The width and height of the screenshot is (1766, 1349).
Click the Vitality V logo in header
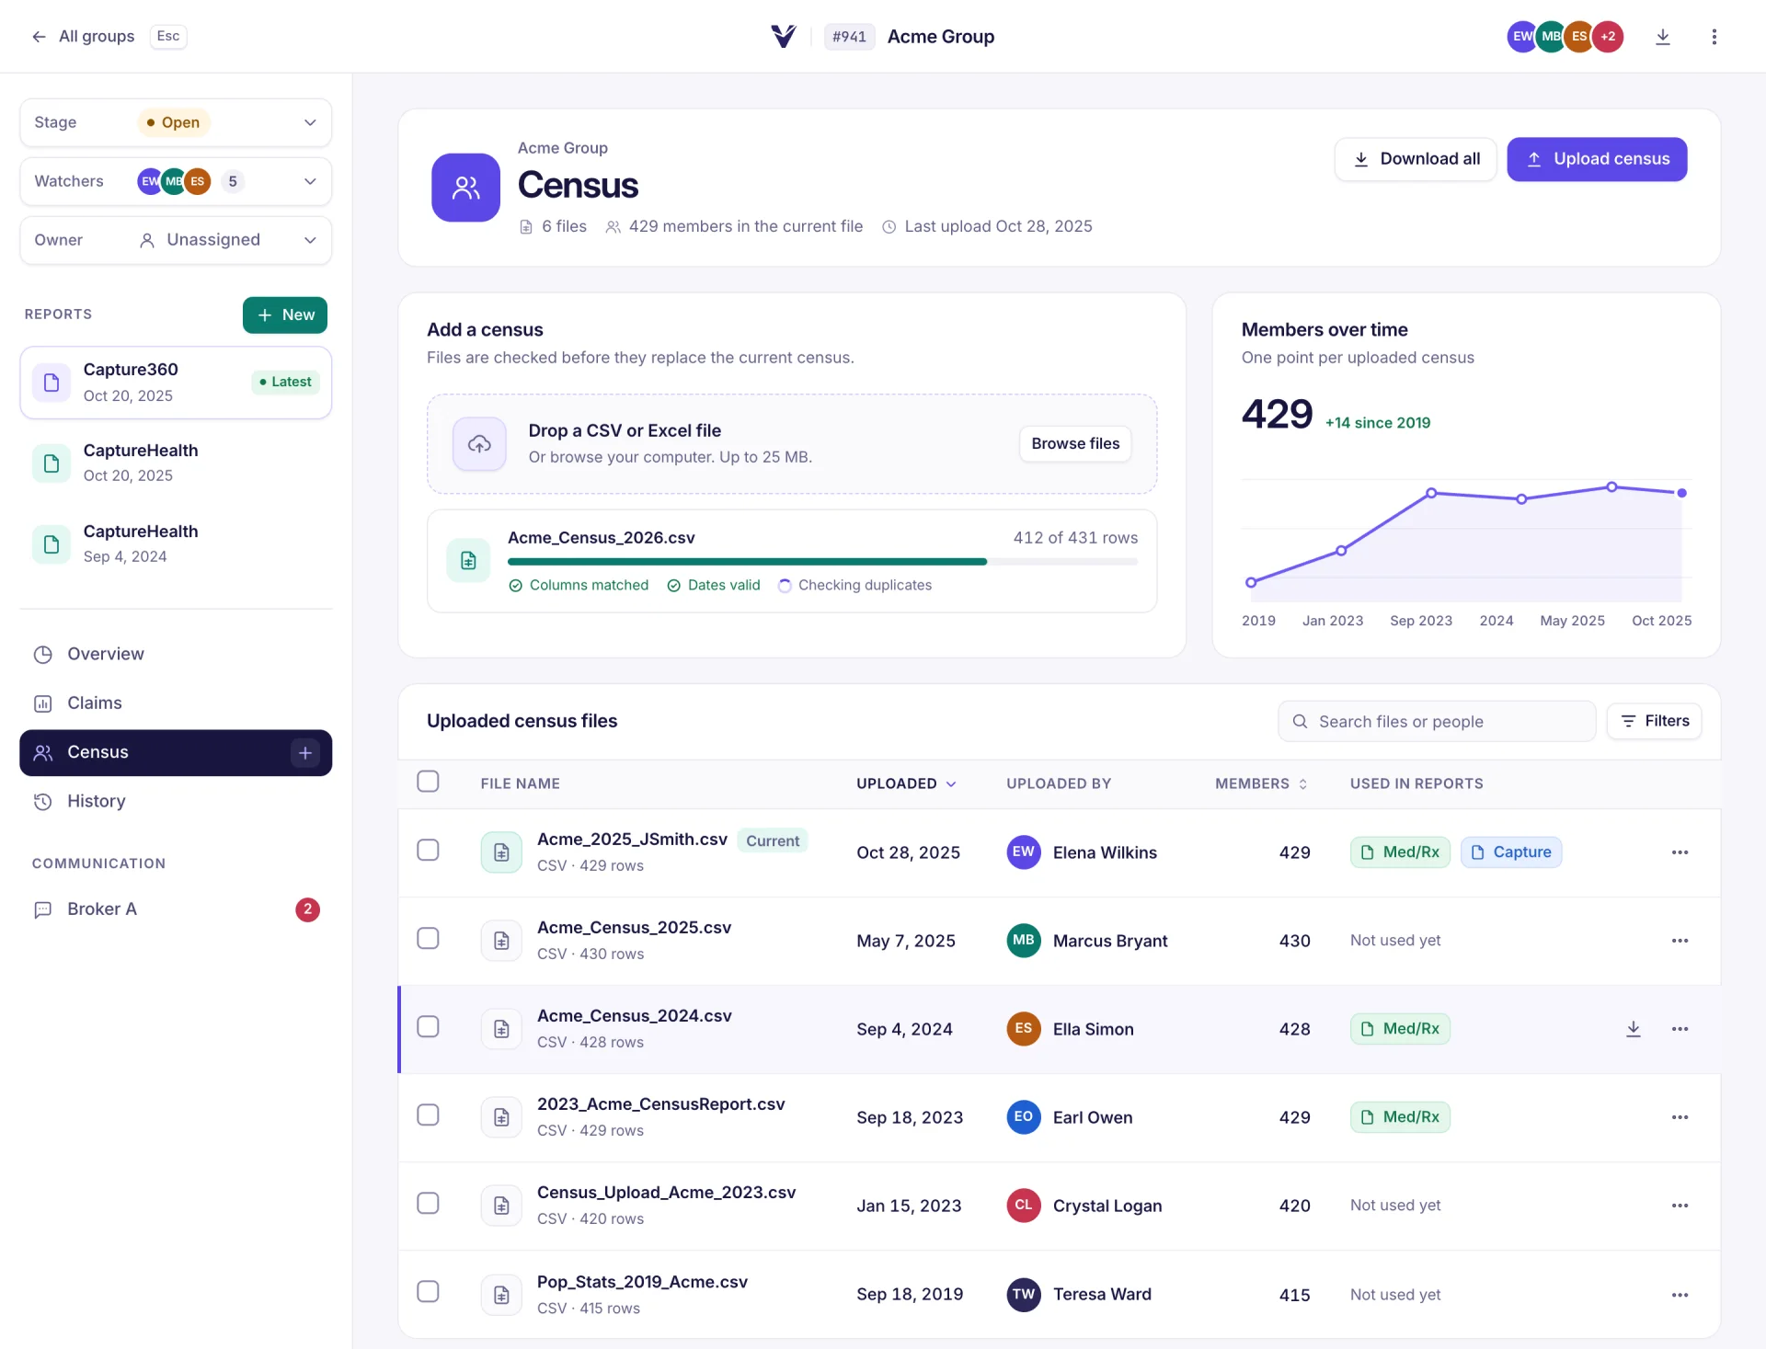click(x=784, y=37)
